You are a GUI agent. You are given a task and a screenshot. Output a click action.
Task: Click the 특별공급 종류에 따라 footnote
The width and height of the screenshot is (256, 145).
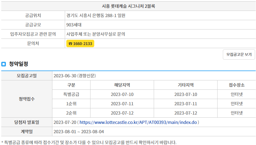(x=89, y=142)
